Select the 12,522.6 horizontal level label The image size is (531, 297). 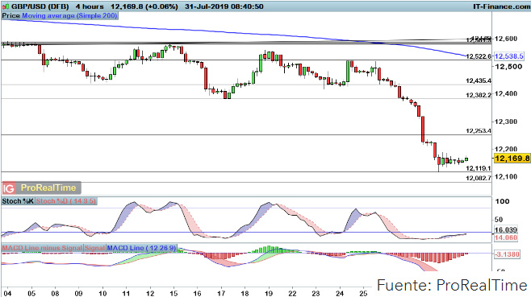pos(479,56)
